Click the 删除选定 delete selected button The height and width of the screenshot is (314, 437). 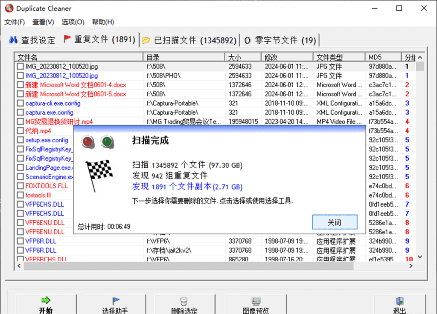click(x=184, y=305)
